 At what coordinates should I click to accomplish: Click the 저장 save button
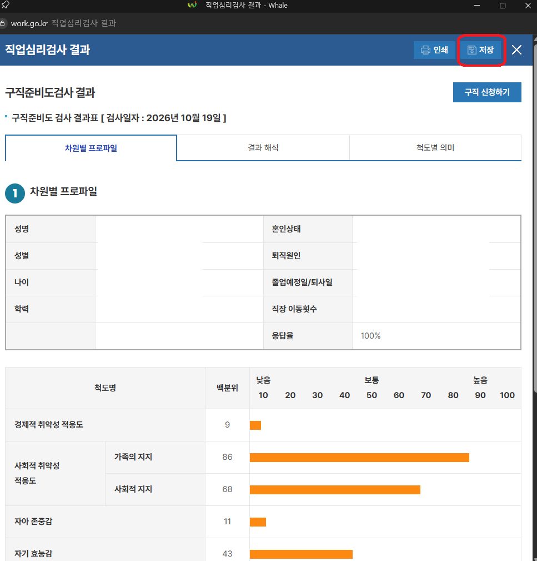coord(480,49)
